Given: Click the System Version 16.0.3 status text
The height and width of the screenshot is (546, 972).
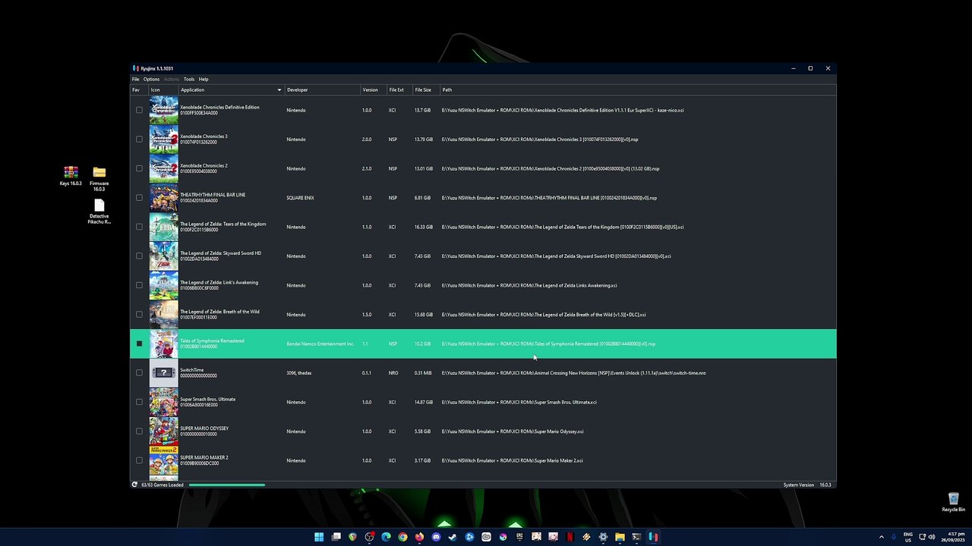Looking at the screenshot, I should click(x=808, y=485).
